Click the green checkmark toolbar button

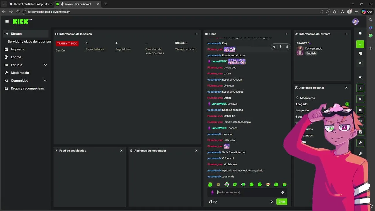coord(360,44)
